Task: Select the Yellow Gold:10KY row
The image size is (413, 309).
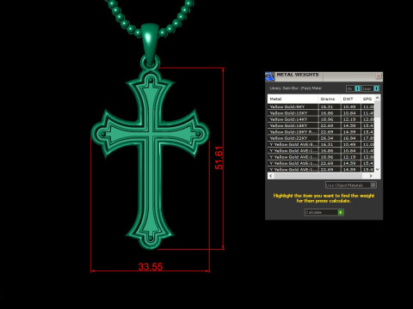Action: [321, 113]
